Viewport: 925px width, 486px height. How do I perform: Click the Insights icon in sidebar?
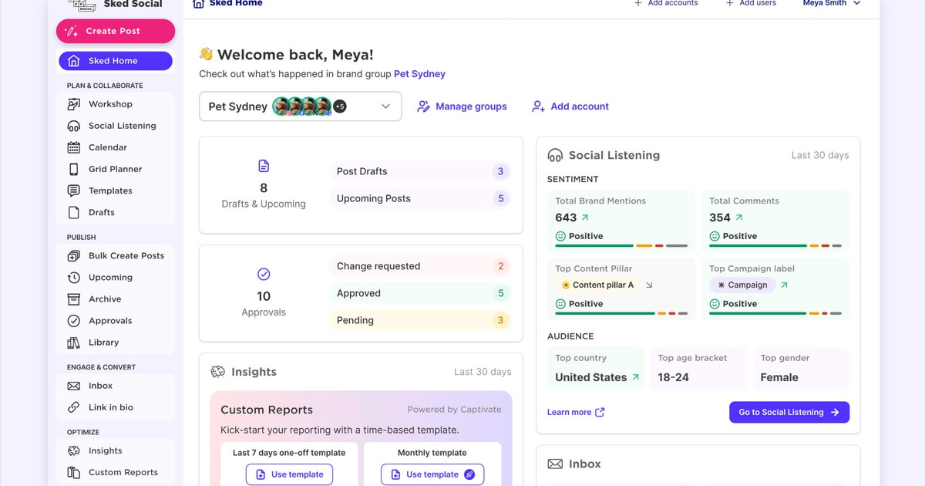click(x=74, y=451)
